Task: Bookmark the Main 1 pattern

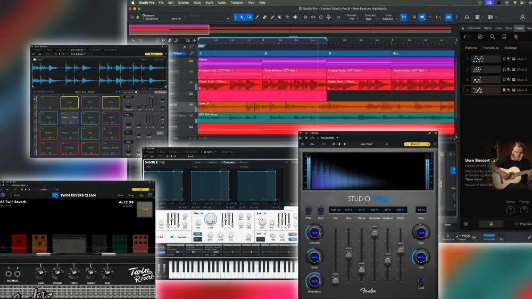Action: [504, 59]
